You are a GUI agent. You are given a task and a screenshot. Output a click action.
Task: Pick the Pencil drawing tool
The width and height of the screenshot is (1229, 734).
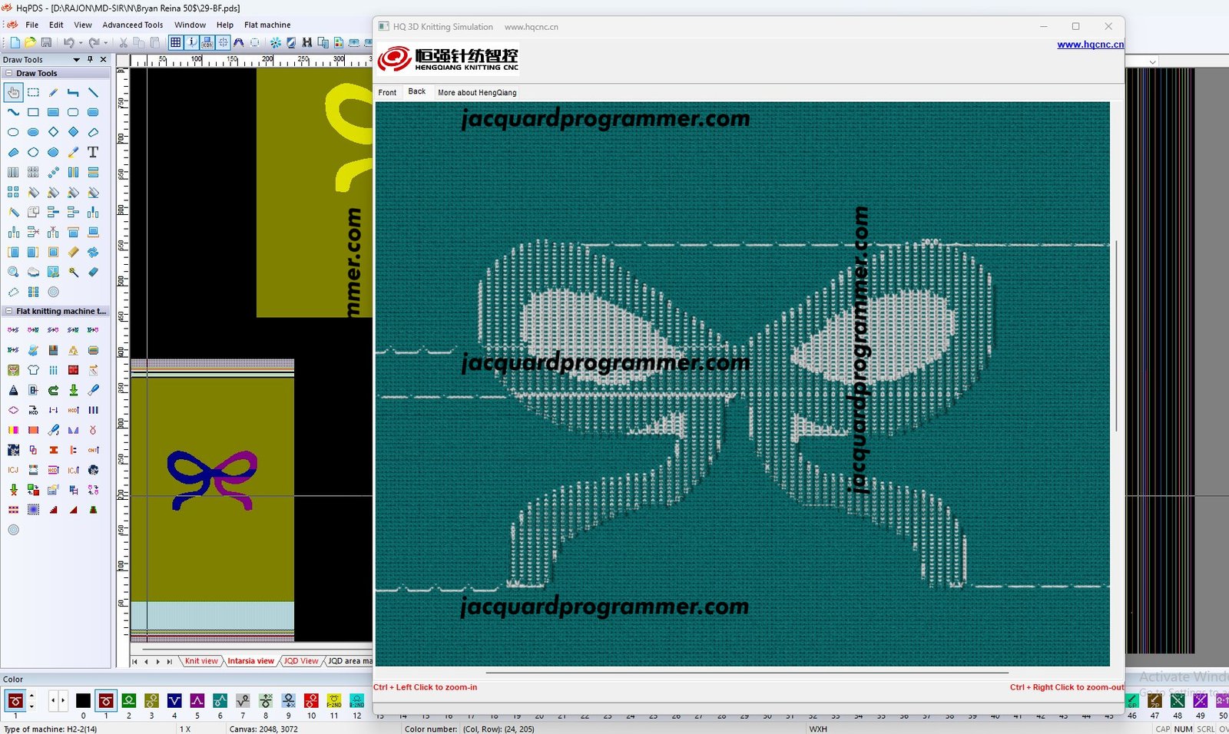point(53,92)
